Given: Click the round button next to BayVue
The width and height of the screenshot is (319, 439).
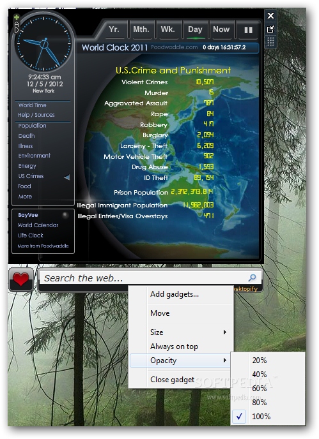Looking at the screenshot, I should (x=65, y=215).
